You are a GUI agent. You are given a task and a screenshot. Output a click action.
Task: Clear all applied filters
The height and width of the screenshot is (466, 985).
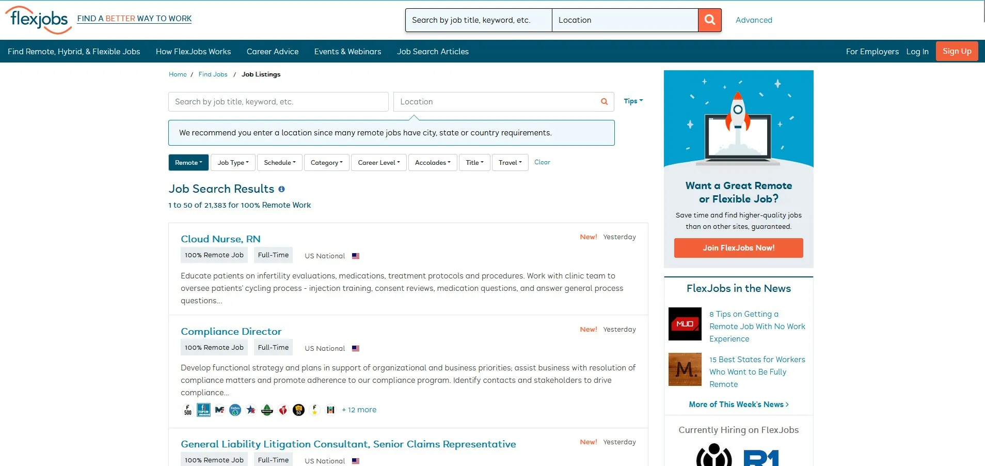542,162
